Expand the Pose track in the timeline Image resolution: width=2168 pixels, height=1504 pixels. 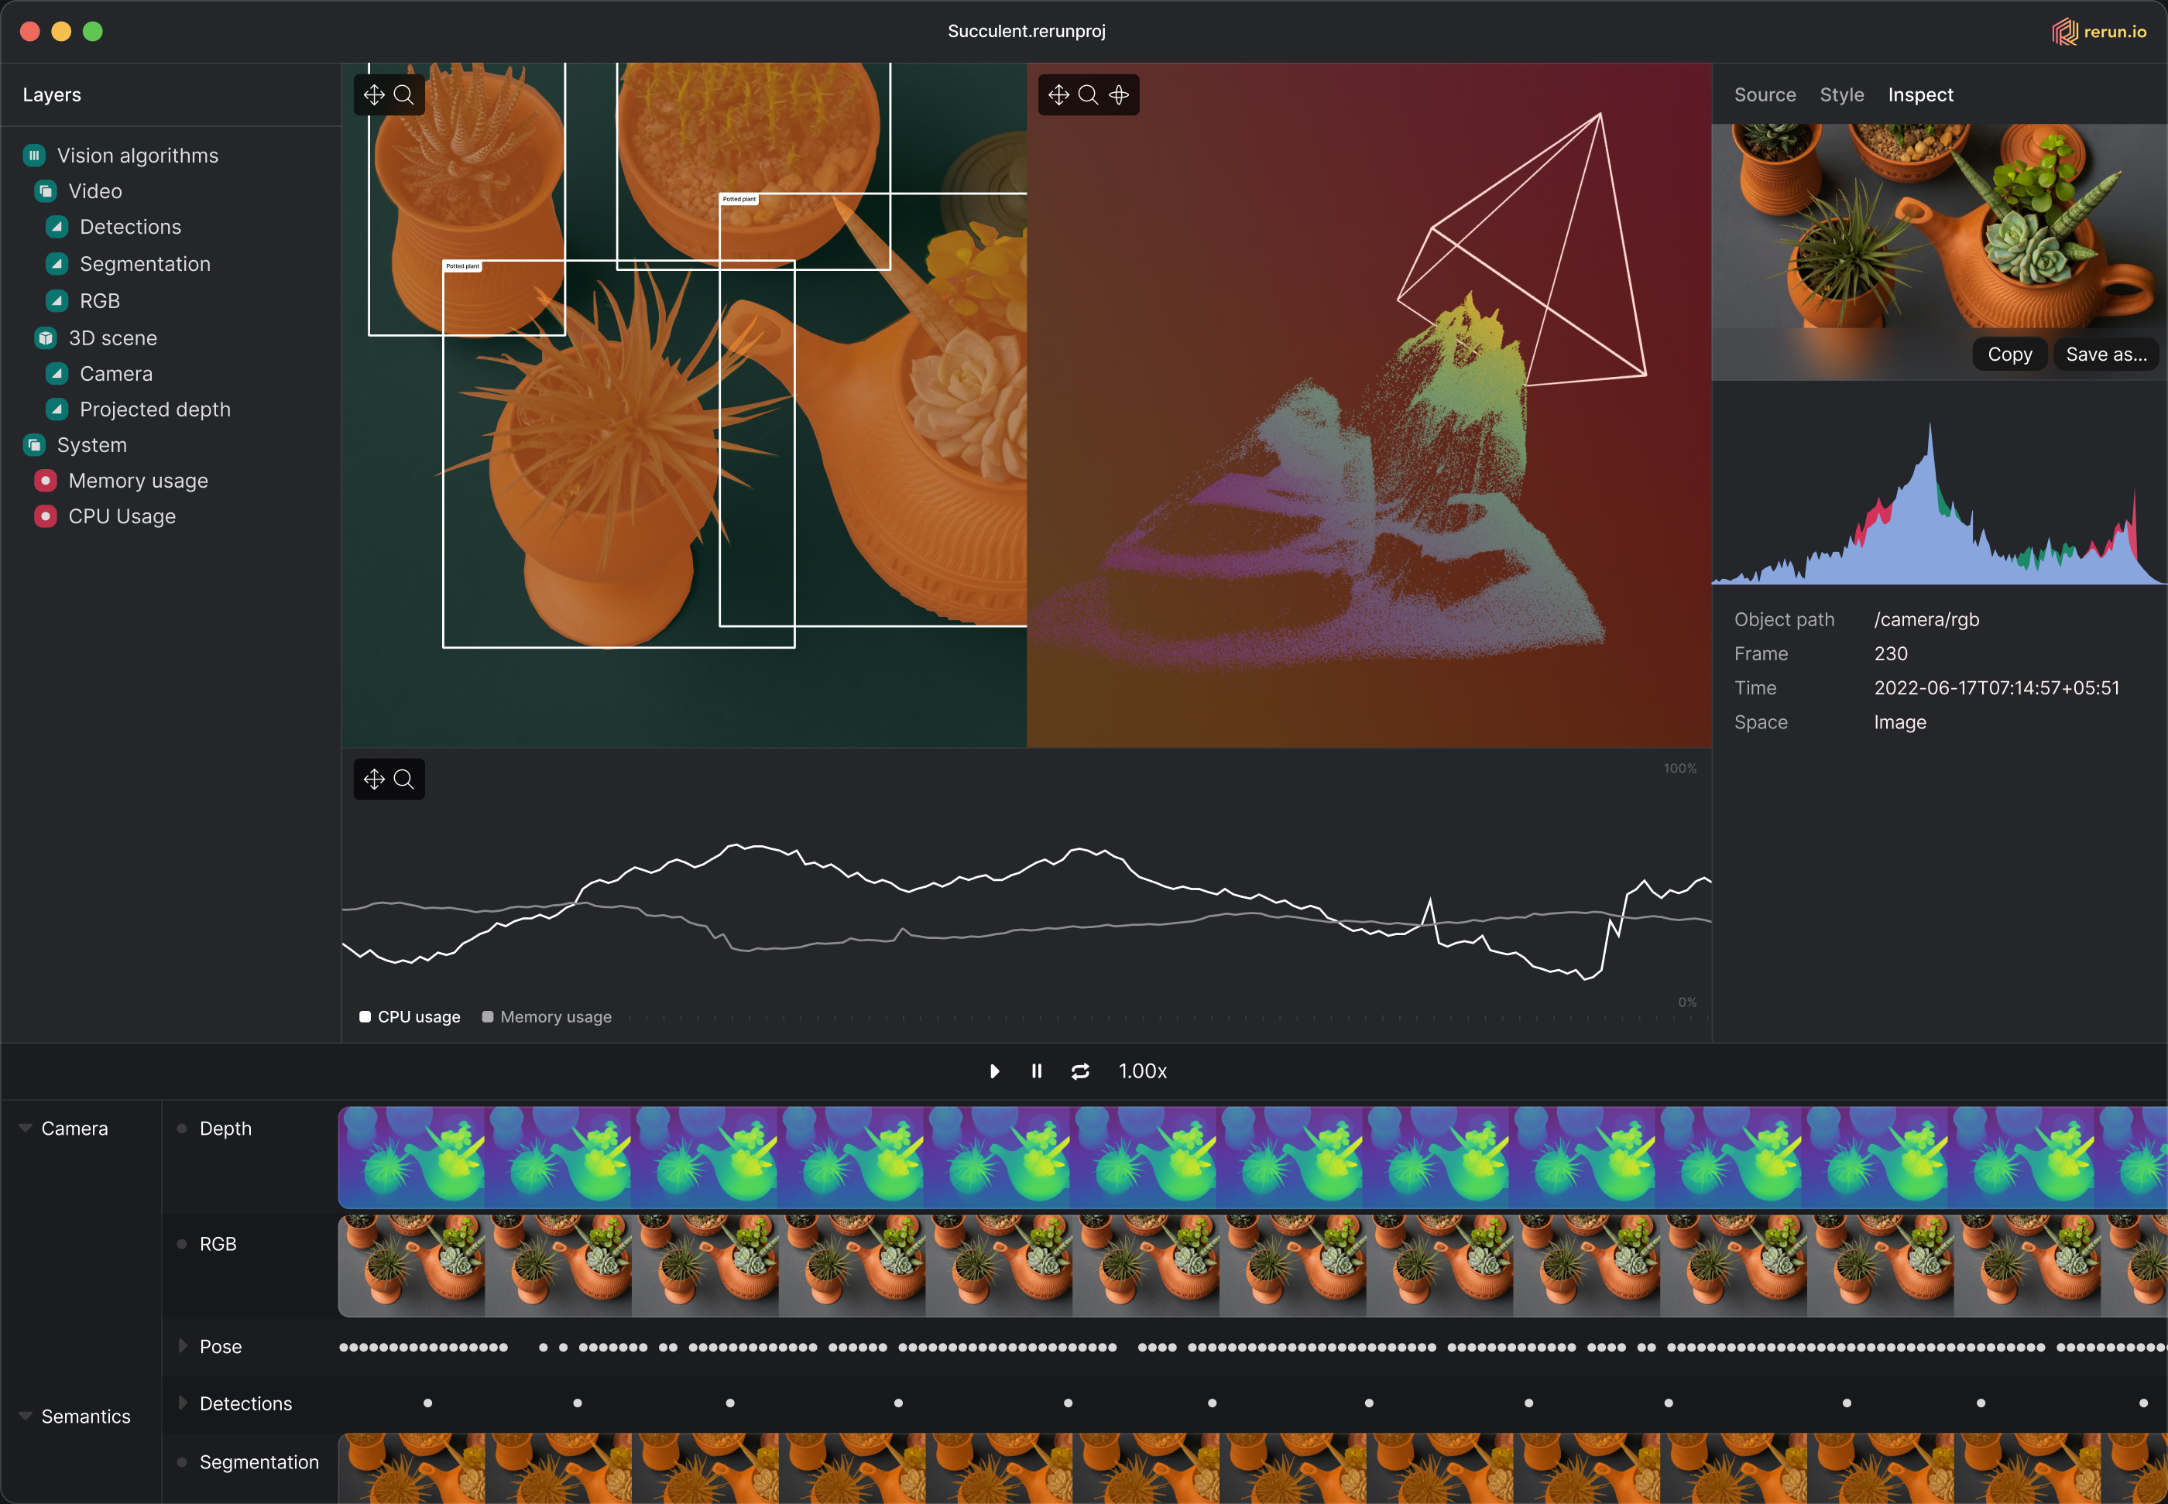click(x=182, y=1347)
